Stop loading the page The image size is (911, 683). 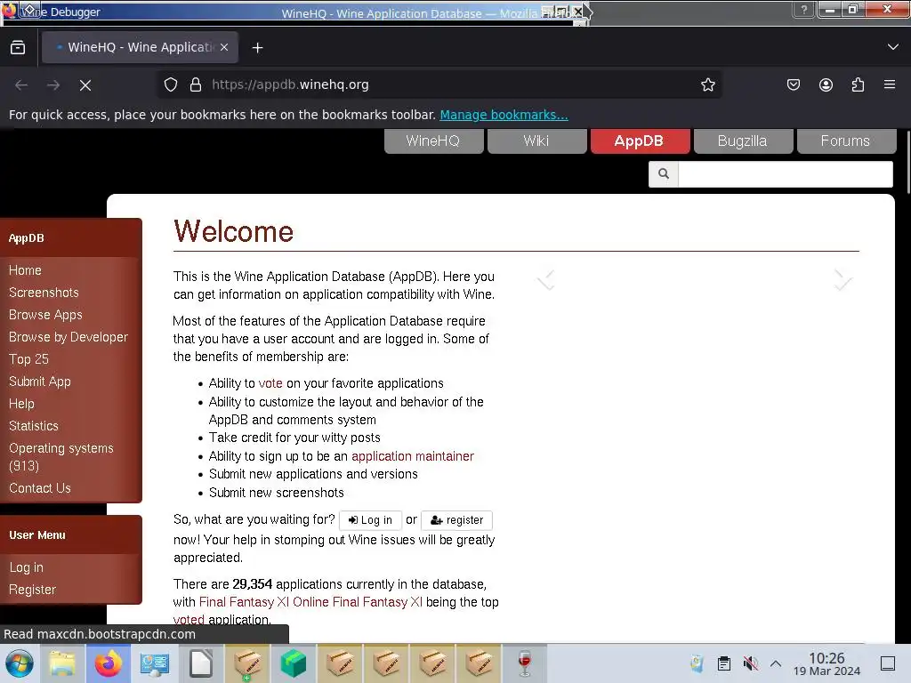tap(85, 85)
